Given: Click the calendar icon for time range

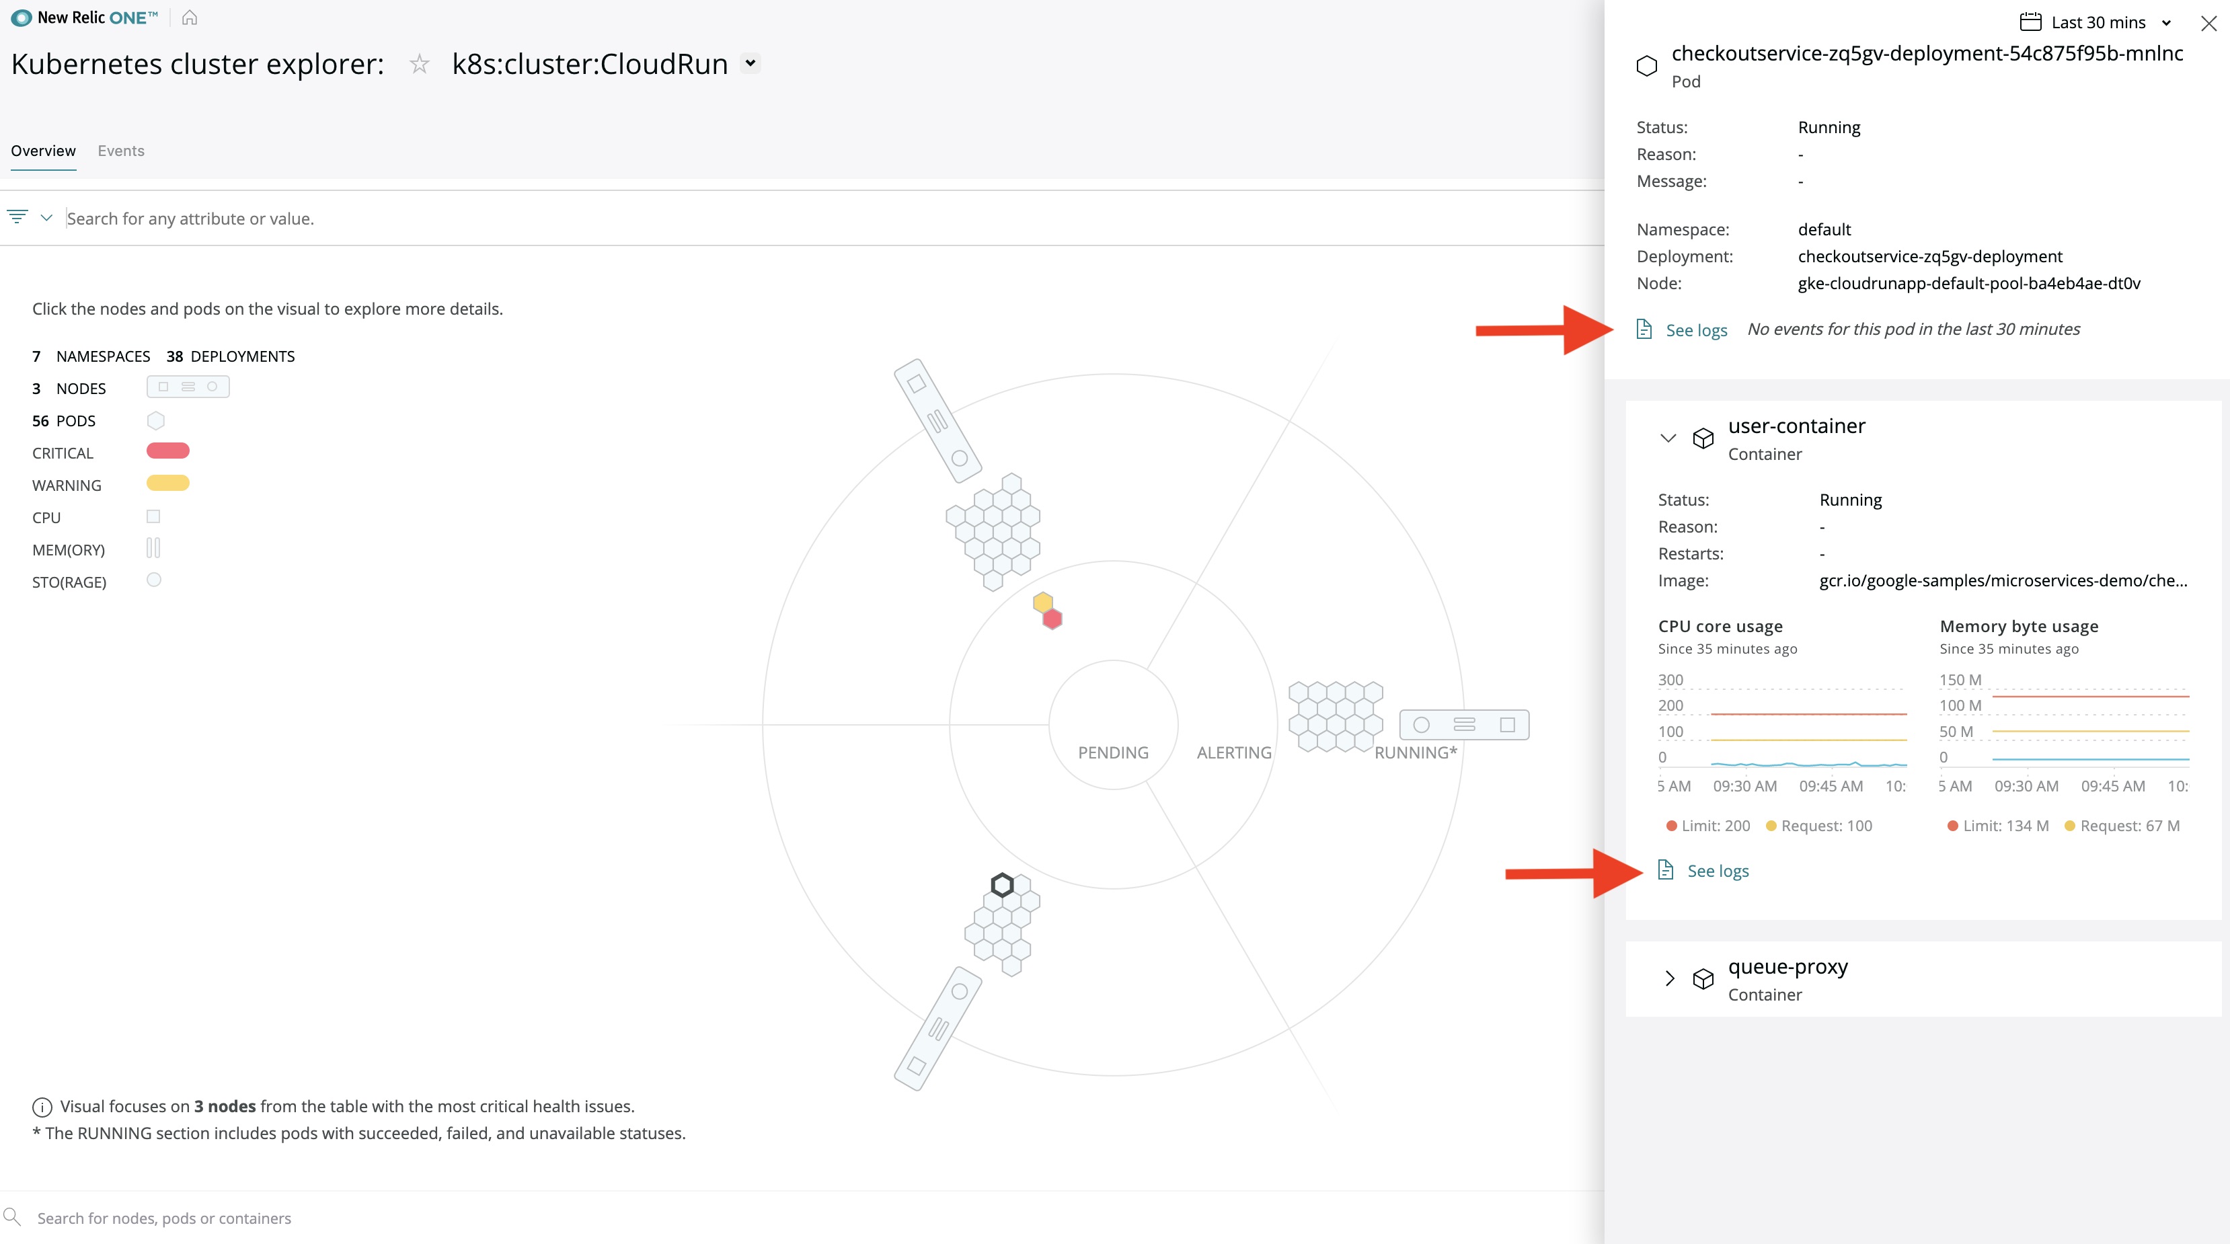Looking at the screenshot, I should (x=2030, y=22).
